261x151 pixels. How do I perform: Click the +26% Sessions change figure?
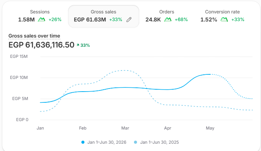tap(55, 20)
